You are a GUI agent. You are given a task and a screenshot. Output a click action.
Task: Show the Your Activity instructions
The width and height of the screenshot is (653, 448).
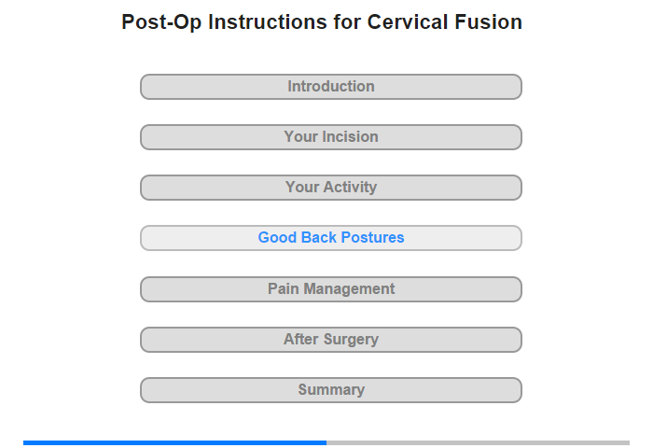(331, 188)
